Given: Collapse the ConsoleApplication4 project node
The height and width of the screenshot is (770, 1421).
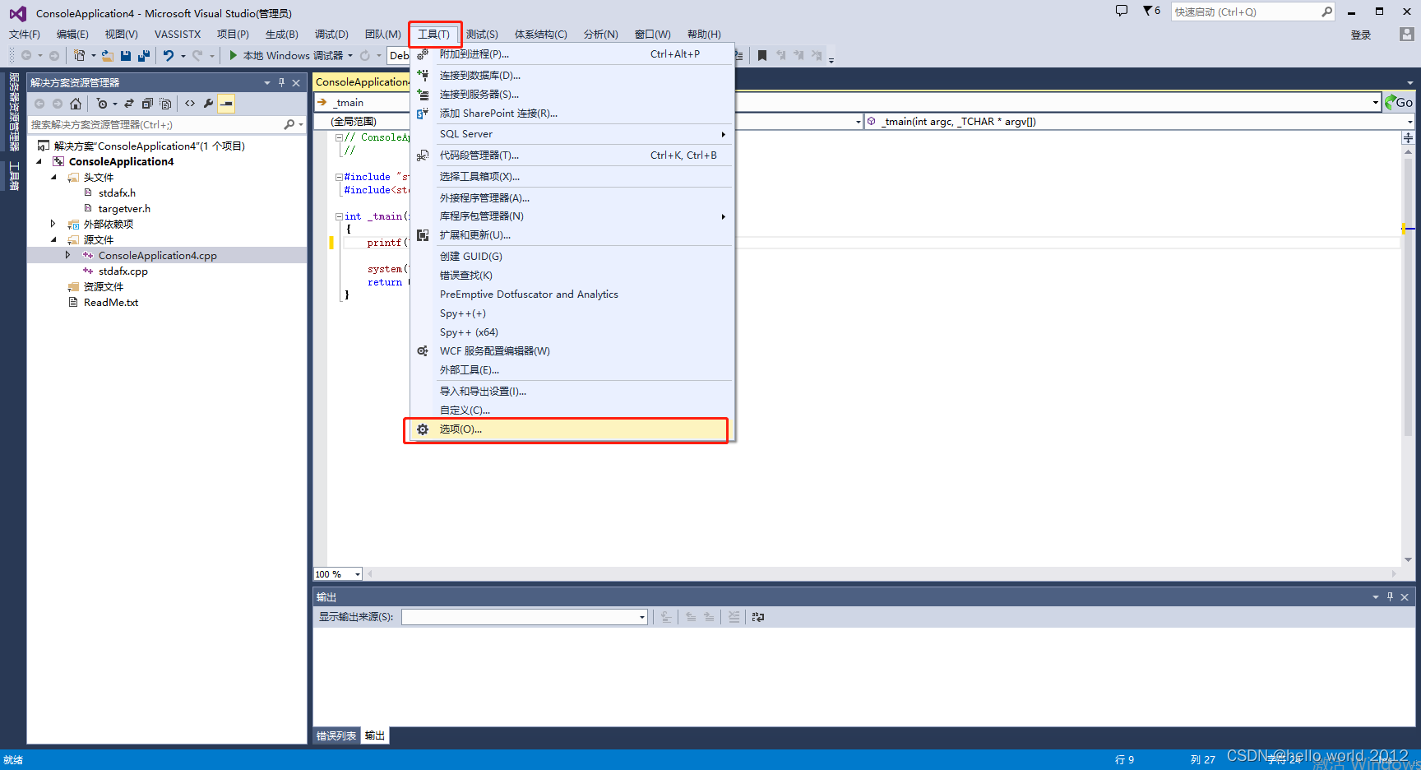Looking at the screenshot, I should point(39,162).
